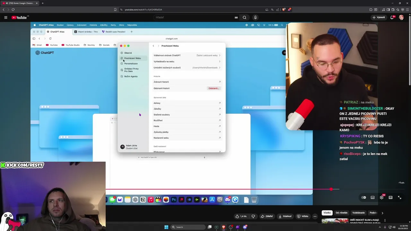Toggle the Brave sidebar panel icon

(388, 10)
